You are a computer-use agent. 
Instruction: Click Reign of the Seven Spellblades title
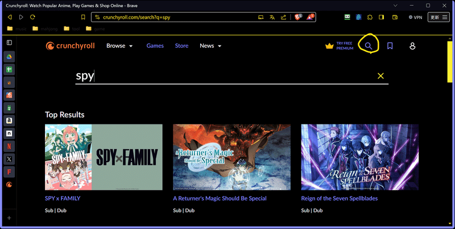pyautogui.click(x=339, y=198)
